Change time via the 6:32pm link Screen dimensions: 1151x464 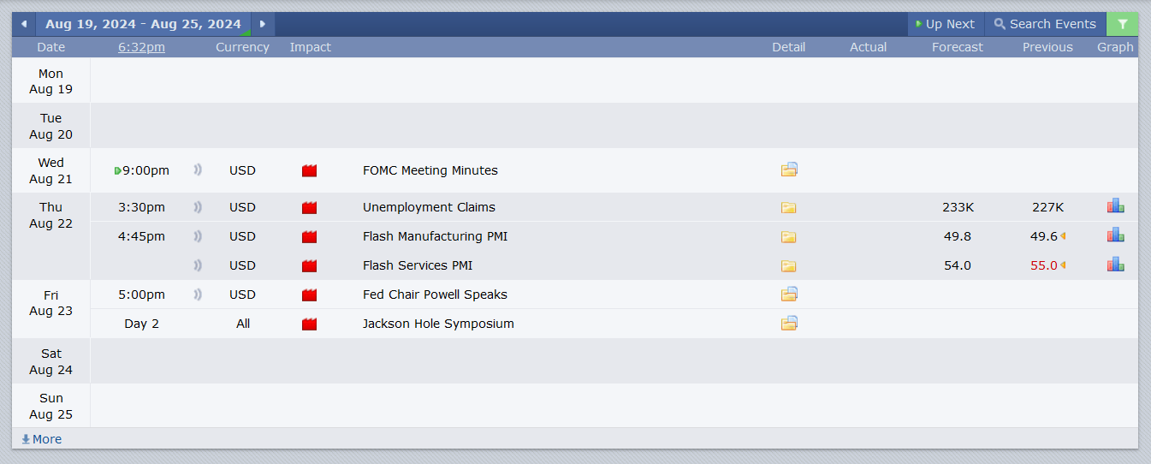coord(142,47)
